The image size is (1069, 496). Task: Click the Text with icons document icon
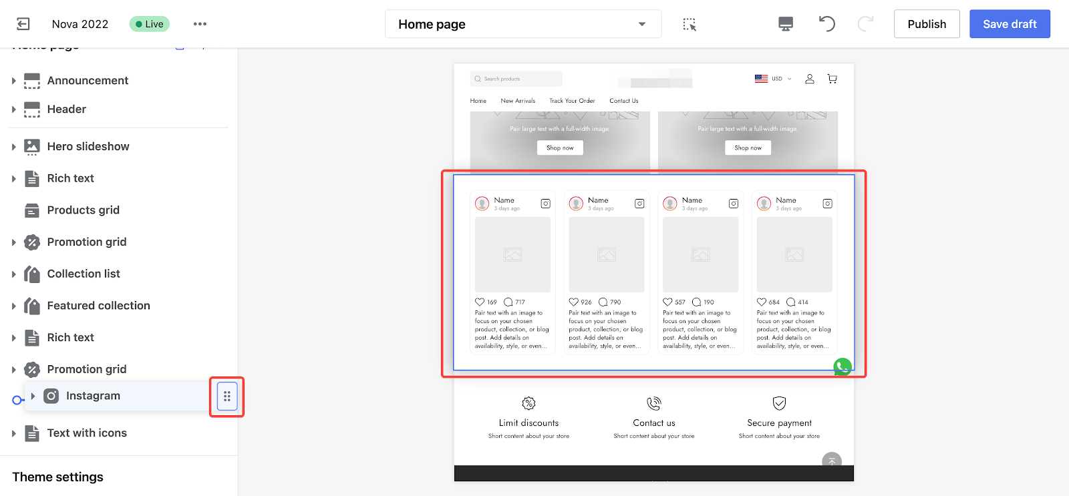tap(32, 433)
